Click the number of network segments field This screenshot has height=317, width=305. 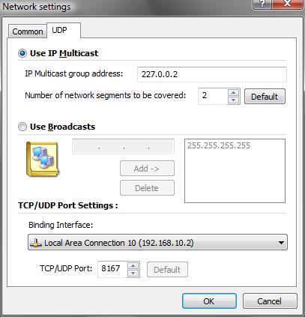point(213,96)
